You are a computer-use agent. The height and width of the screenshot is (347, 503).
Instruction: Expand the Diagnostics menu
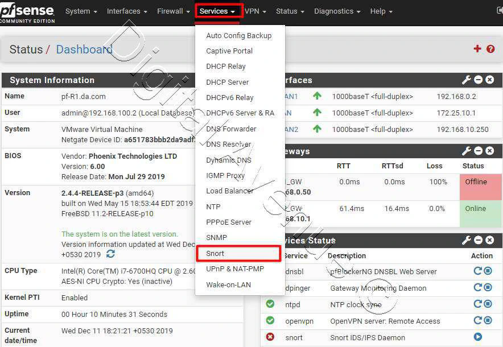(337, 11)
